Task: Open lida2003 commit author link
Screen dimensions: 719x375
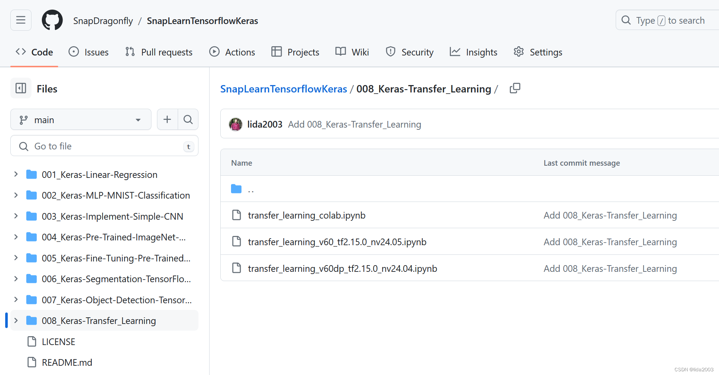Action: coord(265,124)
